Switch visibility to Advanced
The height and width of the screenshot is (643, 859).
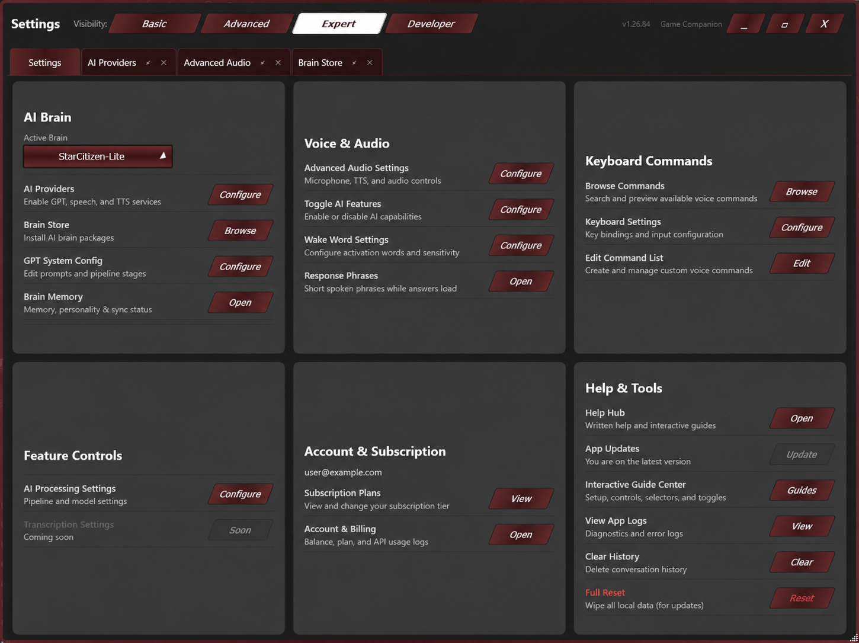coord(246,24)
